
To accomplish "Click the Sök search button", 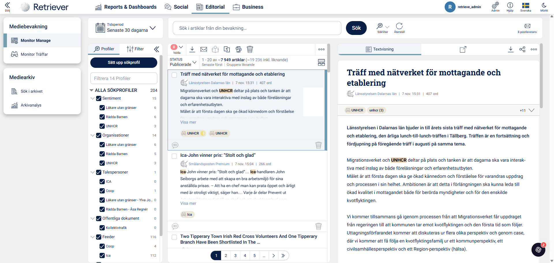I will click(356, 28).
